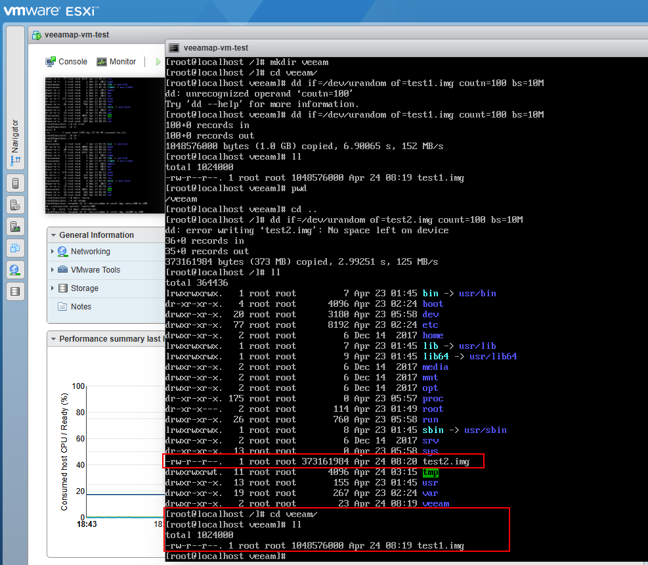Viewport: 648px width, 565px height.
Task: Click the 'No space left on device' error line
Action: [307, 231]
